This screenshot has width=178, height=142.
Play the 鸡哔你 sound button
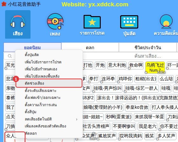[125, 79]
